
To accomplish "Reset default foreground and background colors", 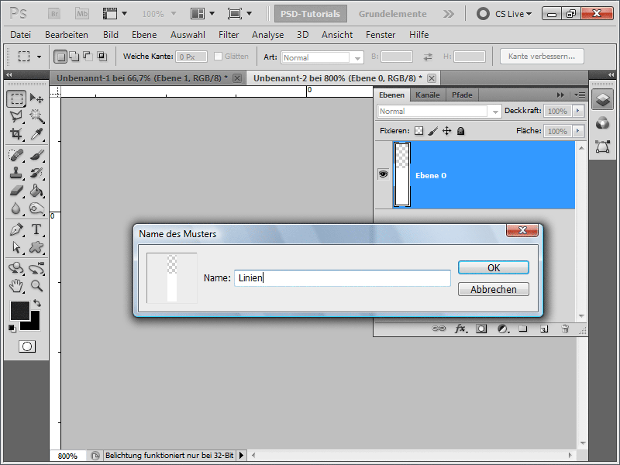I will [x=12, y=328].
